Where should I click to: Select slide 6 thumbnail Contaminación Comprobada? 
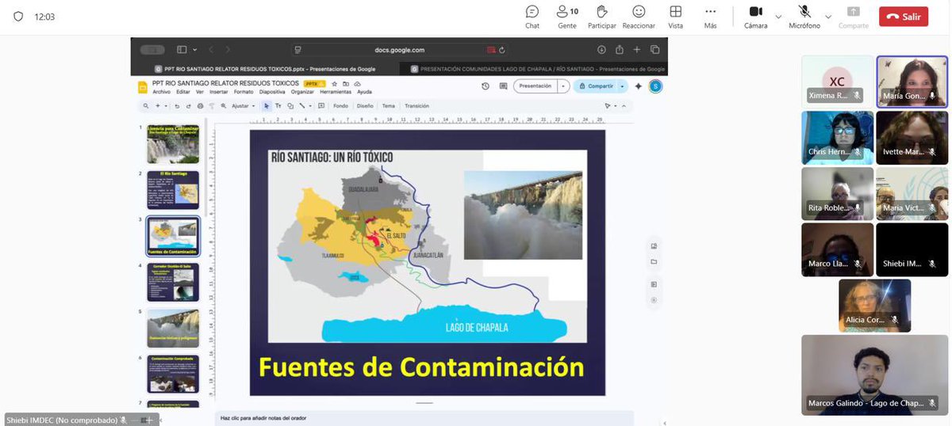pyautogui.click(x=173, y=374)
